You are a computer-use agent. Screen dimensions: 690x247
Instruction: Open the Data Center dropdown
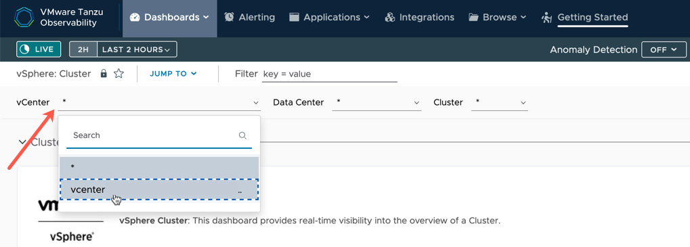tap(376, 102)
